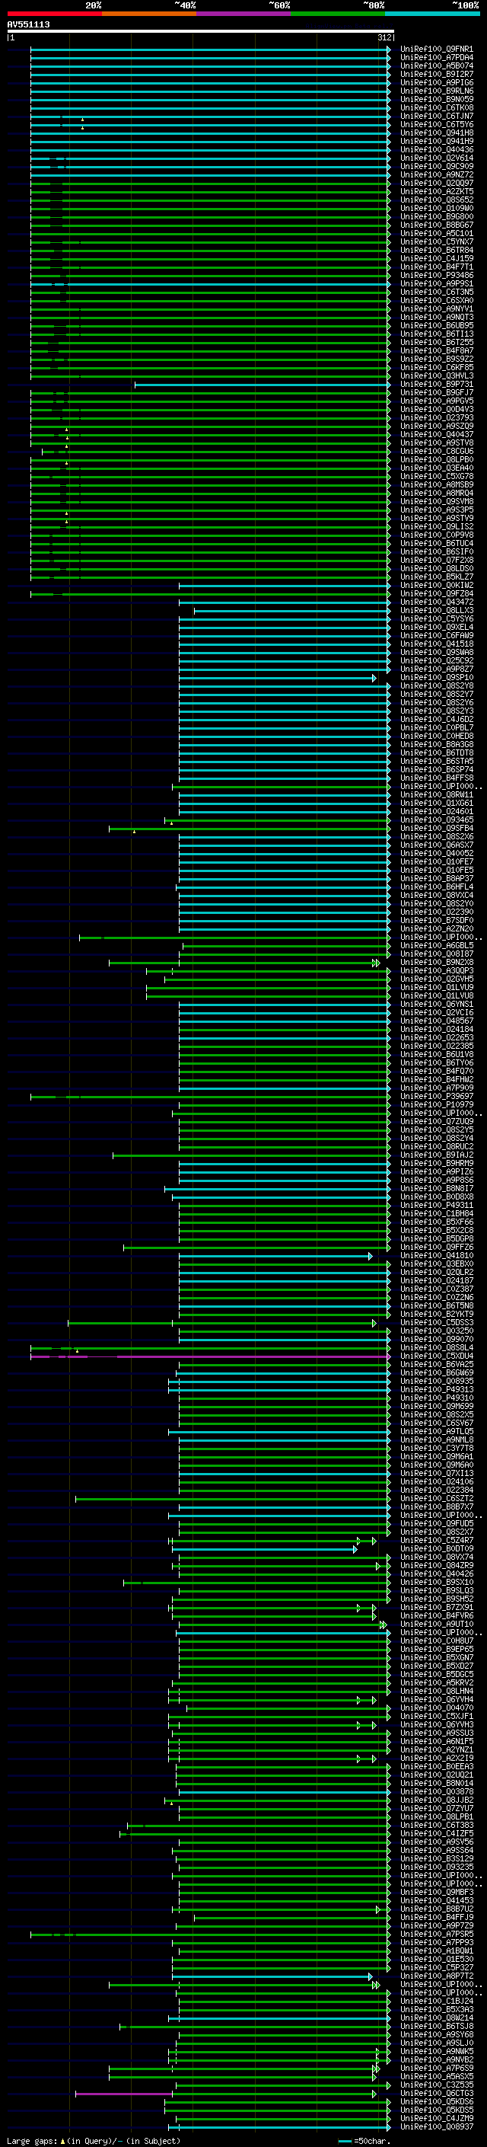The height and width of the screenshot is (2147, 487).
Task: Open hit UniRef100_B9I2R7
Action: tap(437, 74)
